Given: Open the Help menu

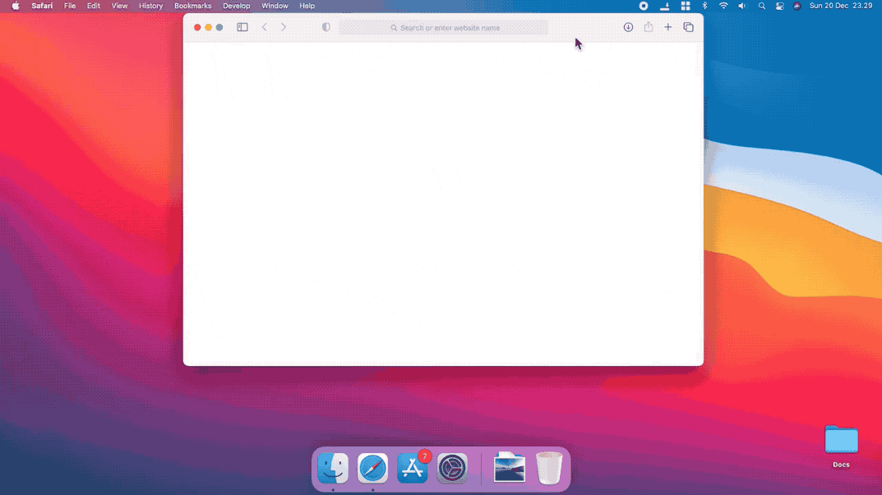Looking at the screenshot, I should pos(307,6).
